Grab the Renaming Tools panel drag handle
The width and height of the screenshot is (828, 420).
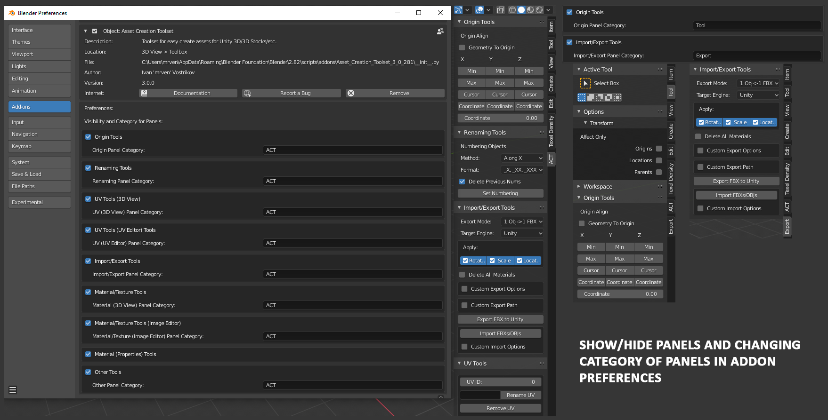pyautogui.click(x=541, y=133)
